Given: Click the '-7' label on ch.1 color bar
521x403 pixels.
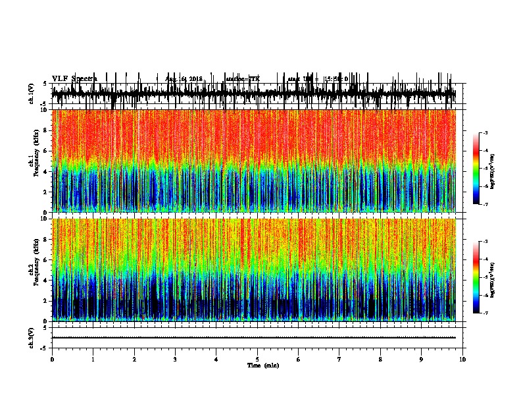Looking at the screenshot, I should pyautogui.click(x=485, y=204).
